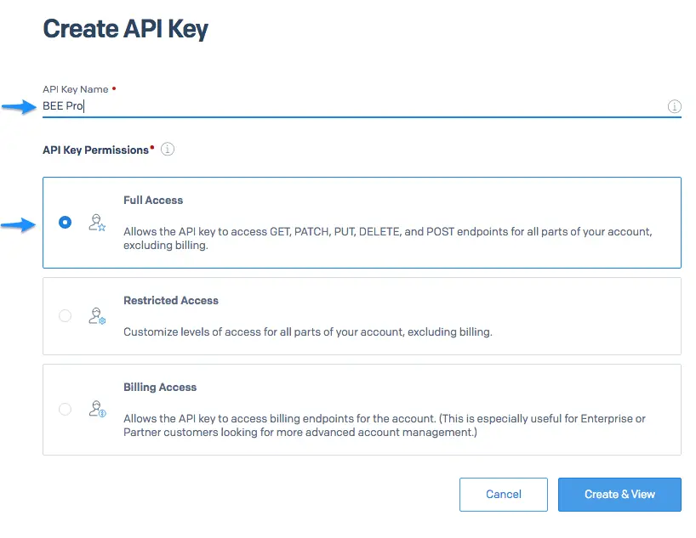Viewport: 696px width, 538px height.
Task: Click the Restricted Access user gear icon
Action: tap(97, 316)
